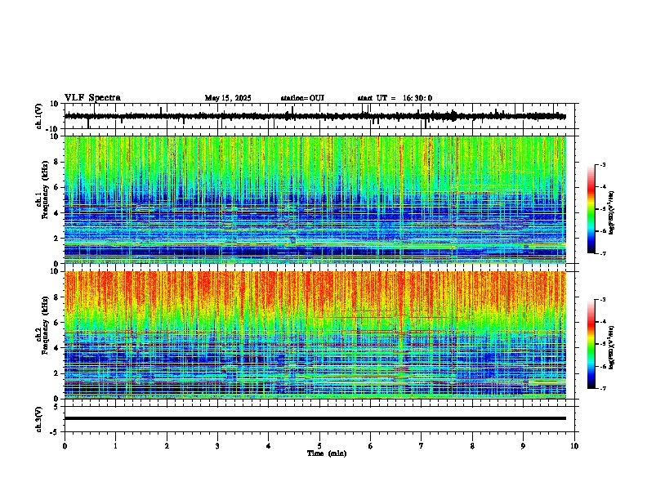This screenshot has width=647, height=500.
Task: Click the "-3" label on ch.1 color scale
Action: coord(603,164)
